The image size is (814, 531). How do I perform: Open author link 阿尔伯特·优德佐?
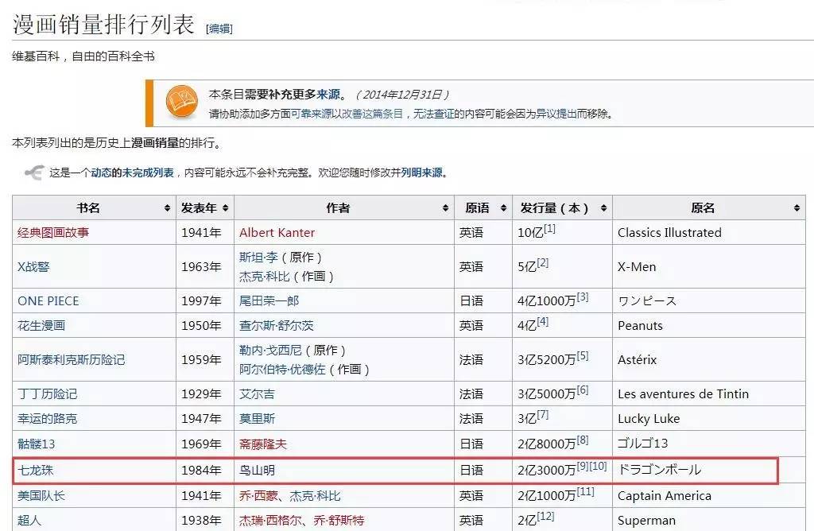tap(282, 369)
